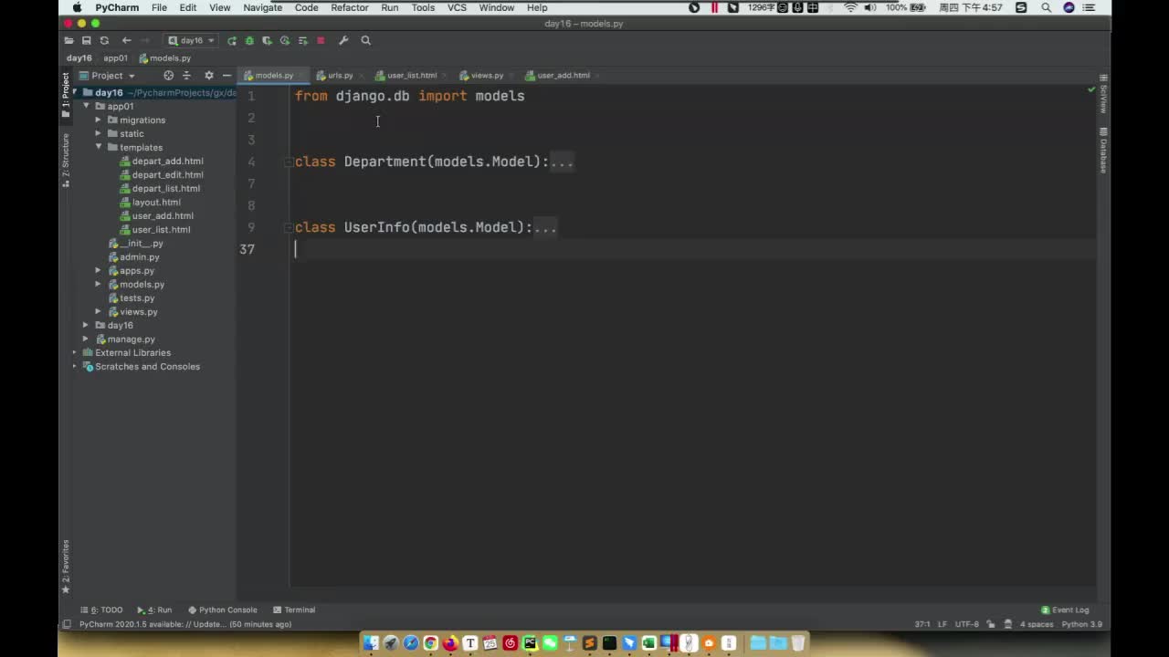Open the SciView side panel
Viewport: 1169px width, 657px height.
(1103, 95)
